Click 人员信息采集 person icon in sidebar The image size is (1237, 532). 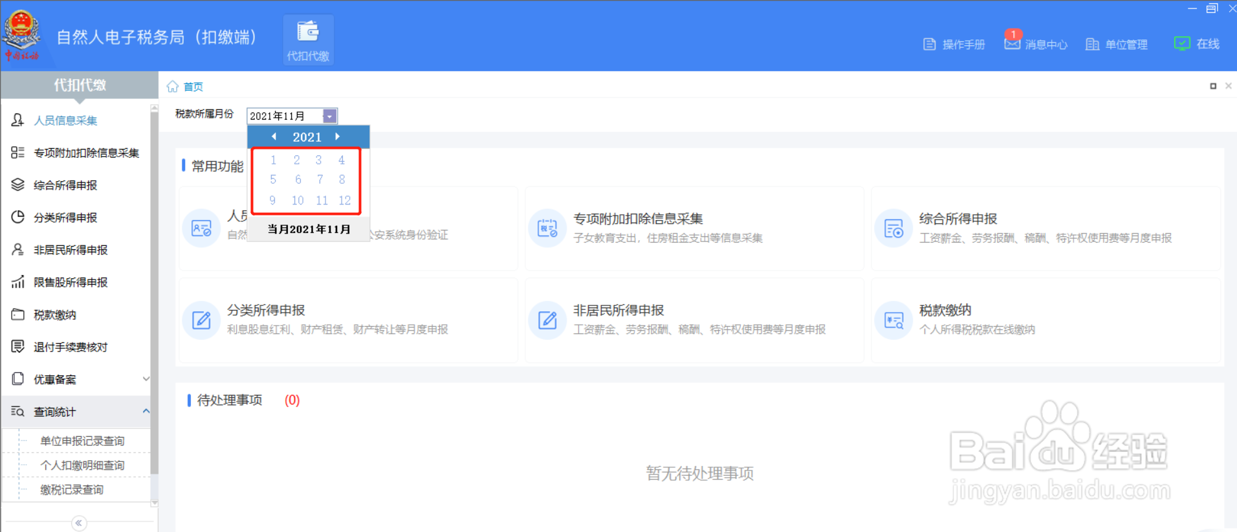(18, 120)
